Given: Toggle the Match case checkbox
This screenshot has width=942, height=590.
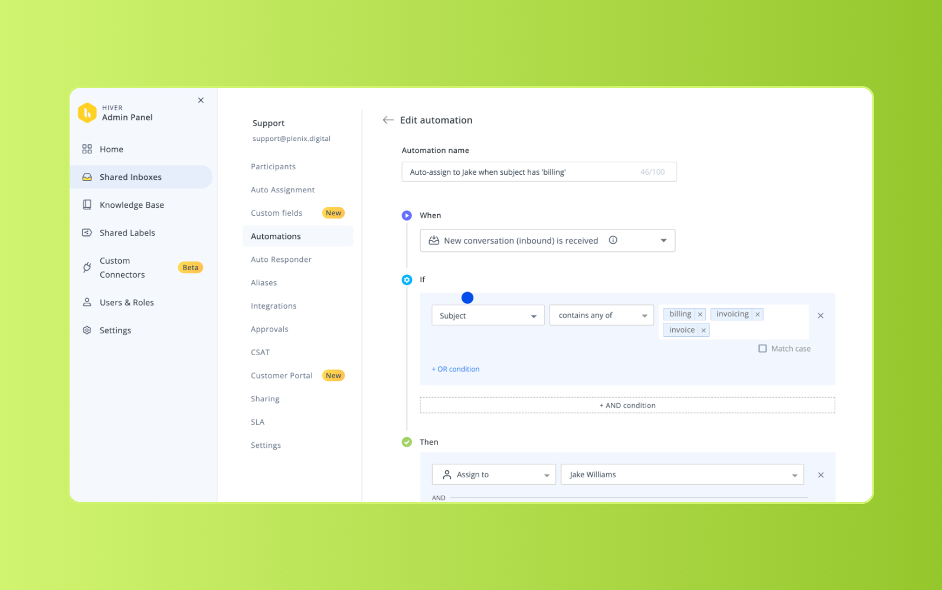Looking at the screenshot, I should pos(763,349).
